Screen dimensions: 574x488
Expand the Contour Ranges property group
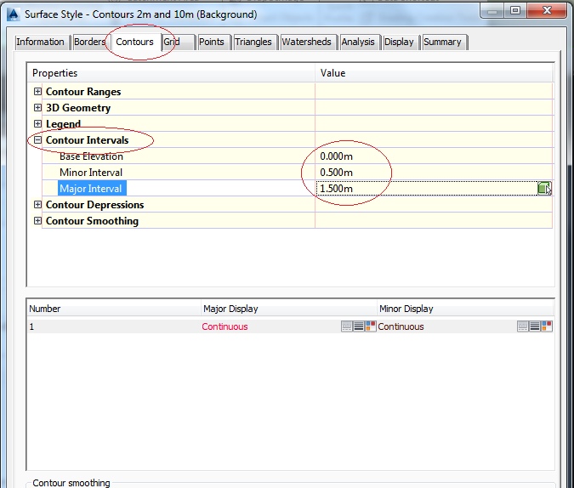pyautogui.click(x=37, y=92)
